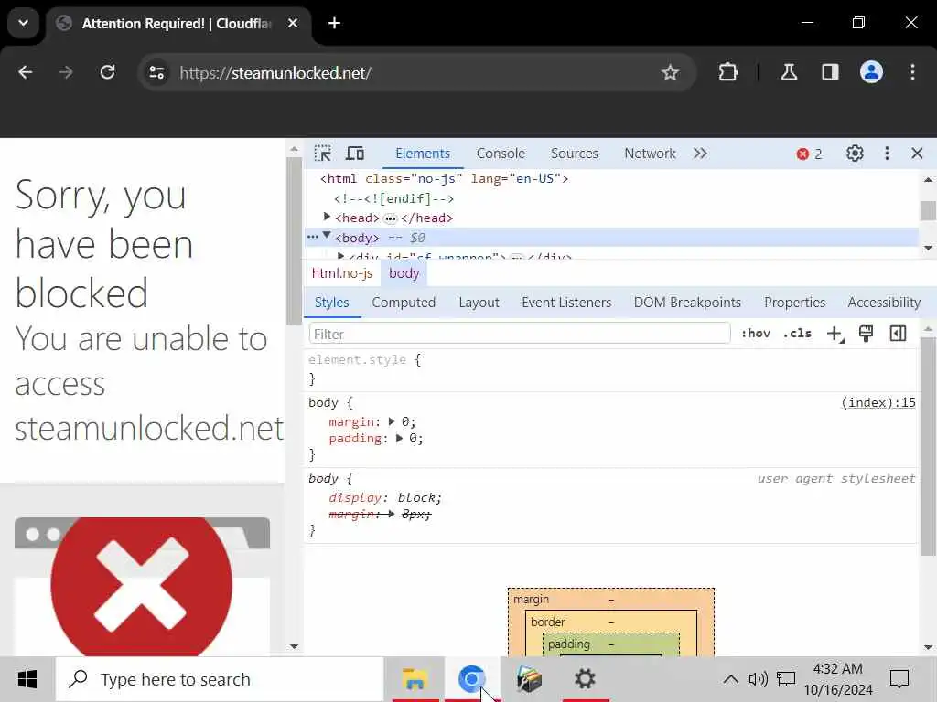This screenshot has width=937, height=702.
Task: Switch to the Sources tab
Action: [575, 154]
